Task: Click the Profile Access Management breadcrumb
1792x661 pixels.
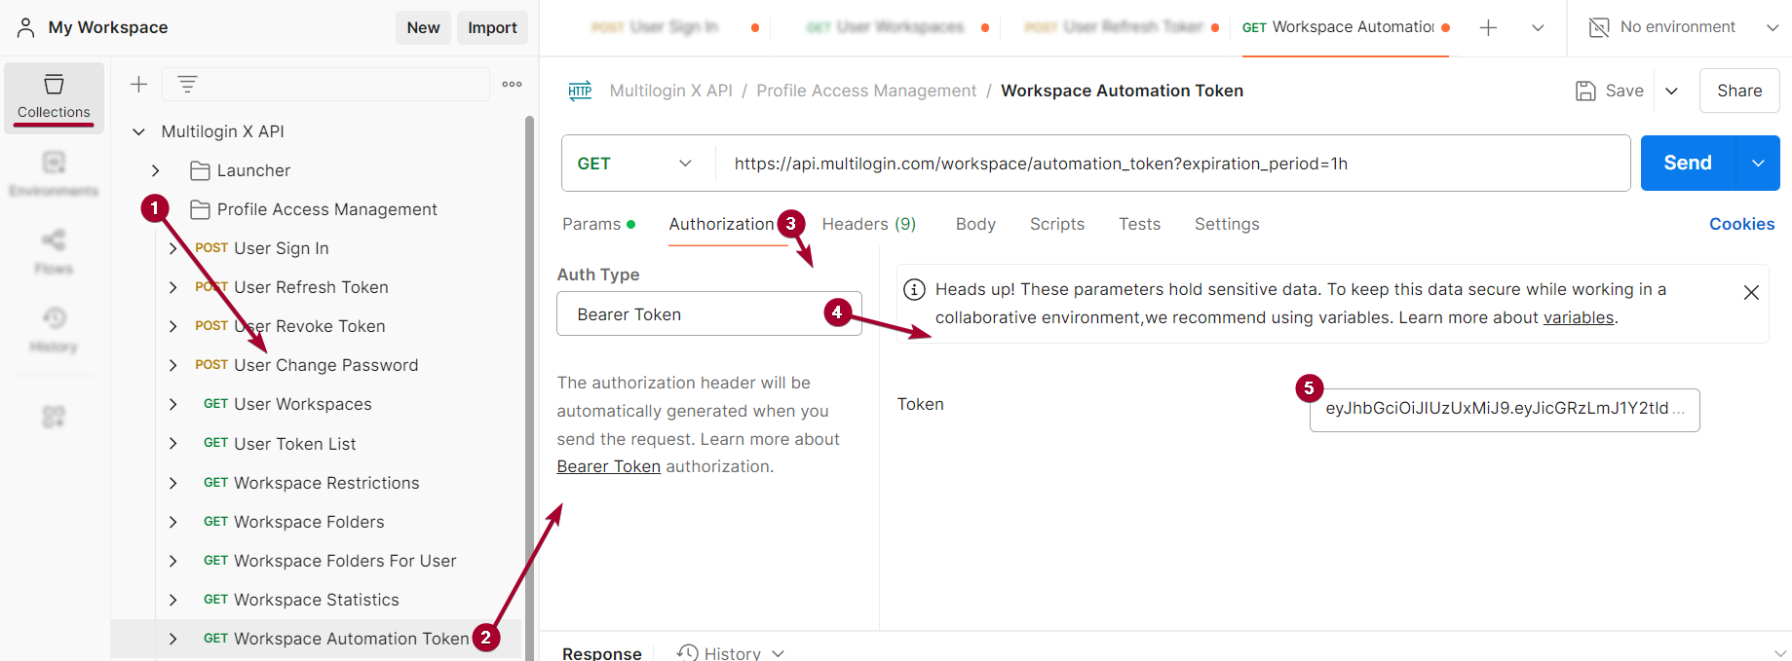Action: (866, 91)
